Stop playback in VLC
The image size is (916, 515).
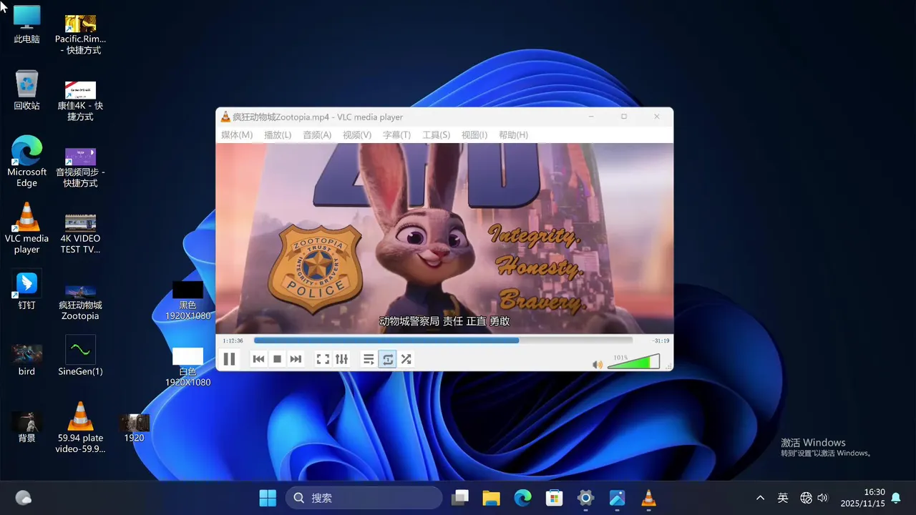tap(277, 359)
